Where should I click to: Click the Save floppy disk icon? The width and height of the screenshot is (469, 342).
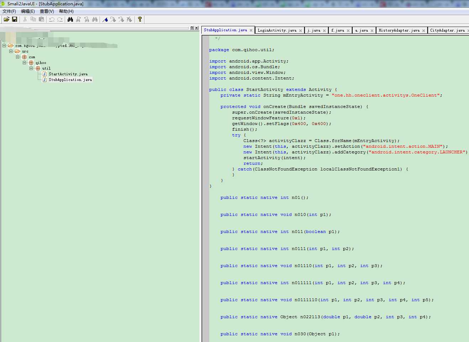point(15,20)
